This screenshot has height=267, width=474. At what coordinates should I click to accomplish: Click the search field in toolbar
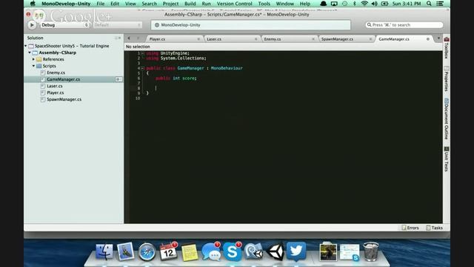pos(404,24)
